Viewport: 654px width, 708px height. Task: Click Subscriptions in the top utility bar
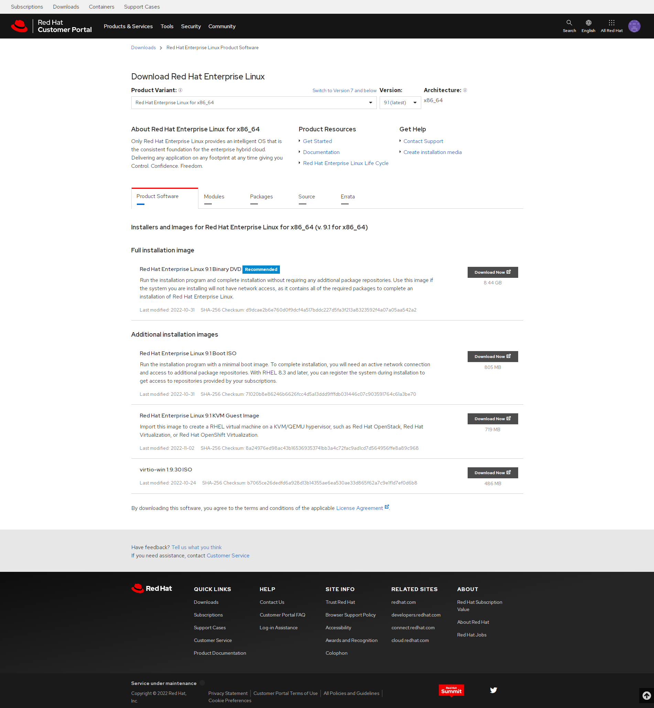pyautogui.click(x=27, y=7)
